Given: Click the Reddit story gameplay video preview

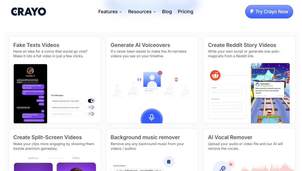Looking at the screenshot, I should pos(270,93).
